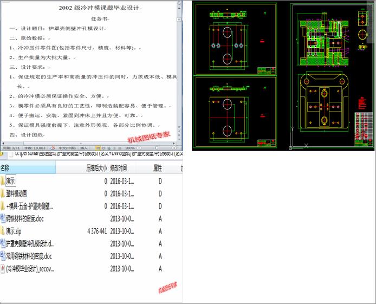This screenshot has height=304, width=376.
Task: Click the die plan view drawing in CAD
Action: click(x=324, y=102)
